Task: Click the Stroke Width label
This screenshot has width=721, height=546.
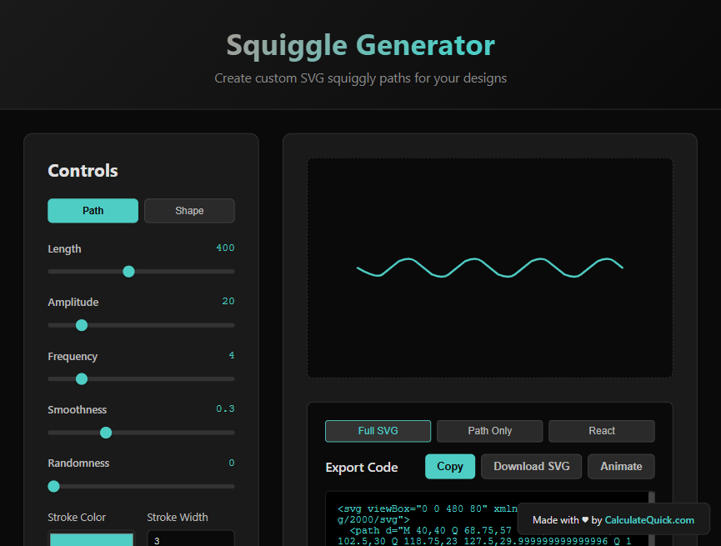Action: (x=178, y=518)
